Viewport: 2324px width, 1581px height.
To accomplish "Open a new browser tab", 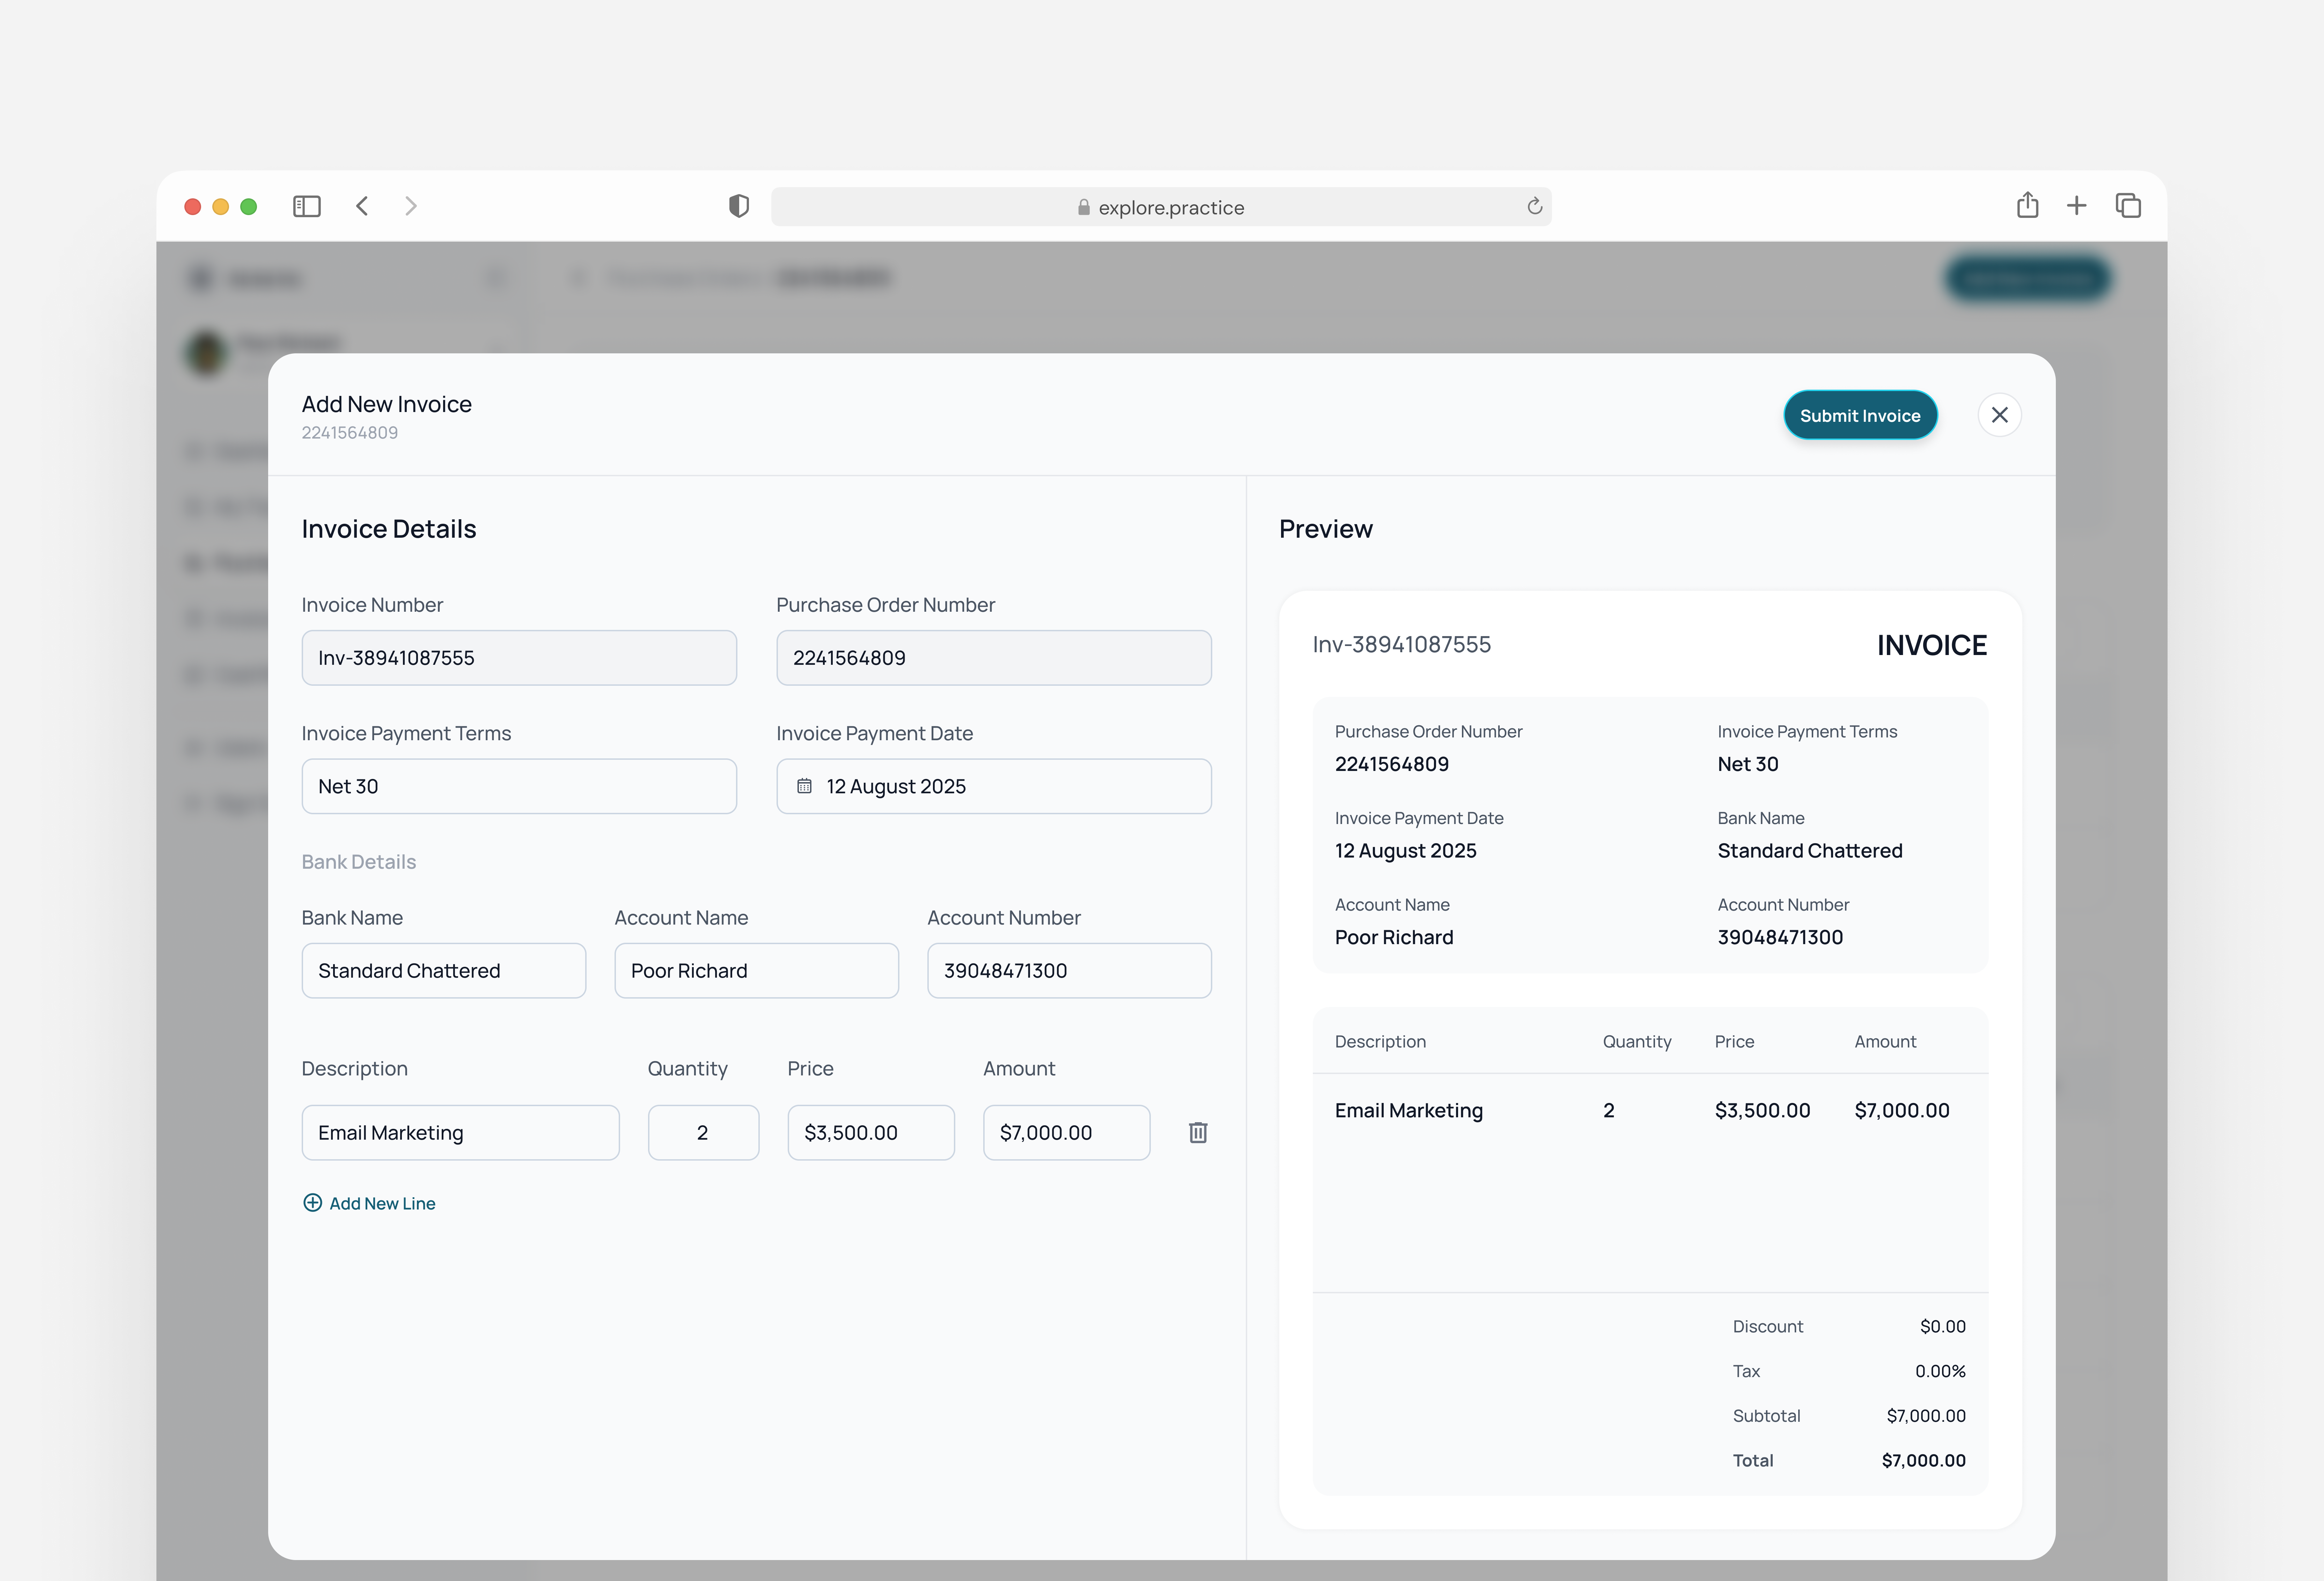I will click(2077, 206).
